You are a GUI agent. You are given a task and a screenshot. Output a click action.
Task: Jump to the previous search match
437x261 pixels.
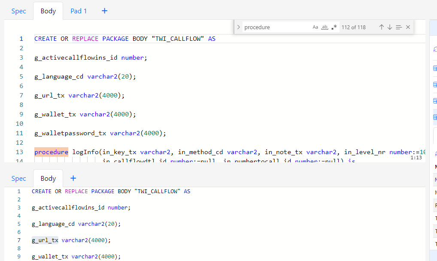click(x=381, y=27)
